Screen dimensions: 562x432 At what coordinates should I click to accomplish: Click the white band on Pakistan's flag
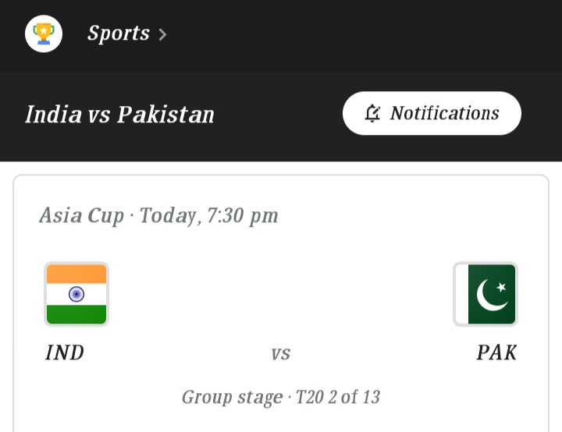point(461,294)
